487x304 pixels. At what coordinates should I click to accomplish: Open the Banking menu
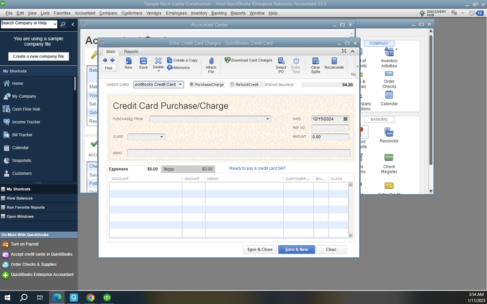click(x=219, y=13)
